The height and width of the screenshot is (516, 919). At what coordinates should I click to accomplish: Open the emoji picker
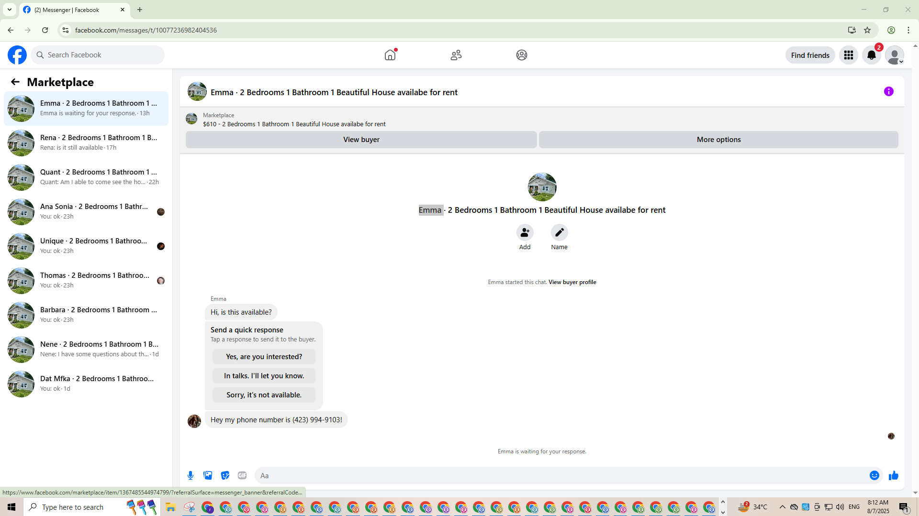coord(874,475)
